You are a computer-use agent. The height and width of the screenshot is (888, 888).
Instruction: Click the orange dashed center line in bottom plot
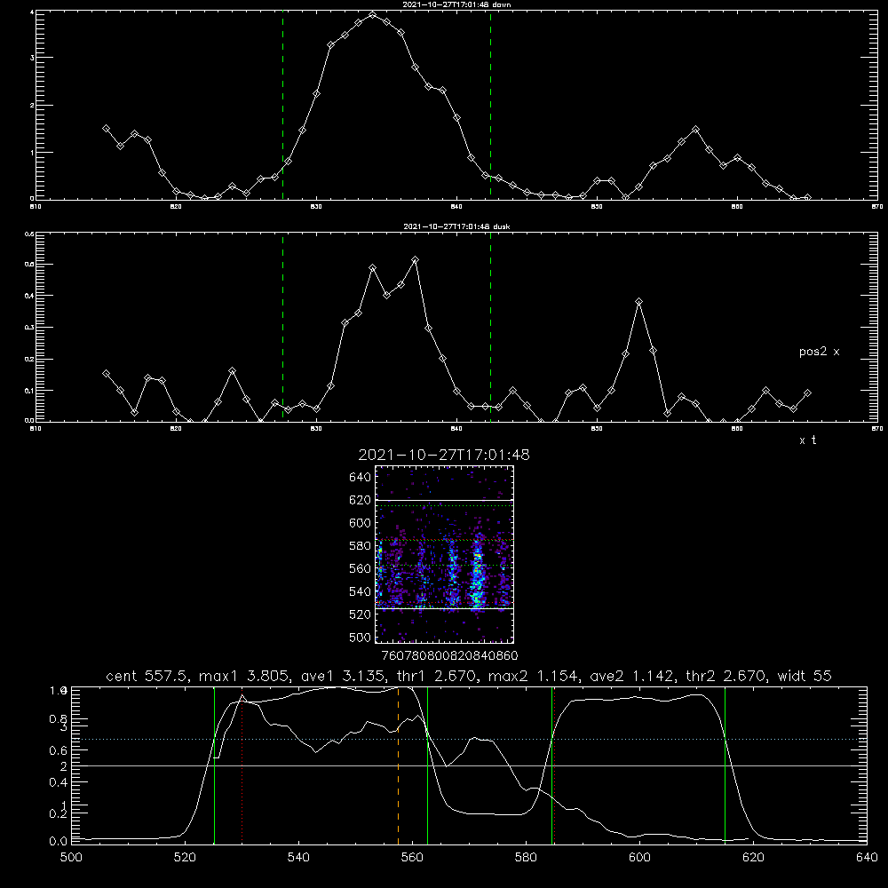(398, 765)
